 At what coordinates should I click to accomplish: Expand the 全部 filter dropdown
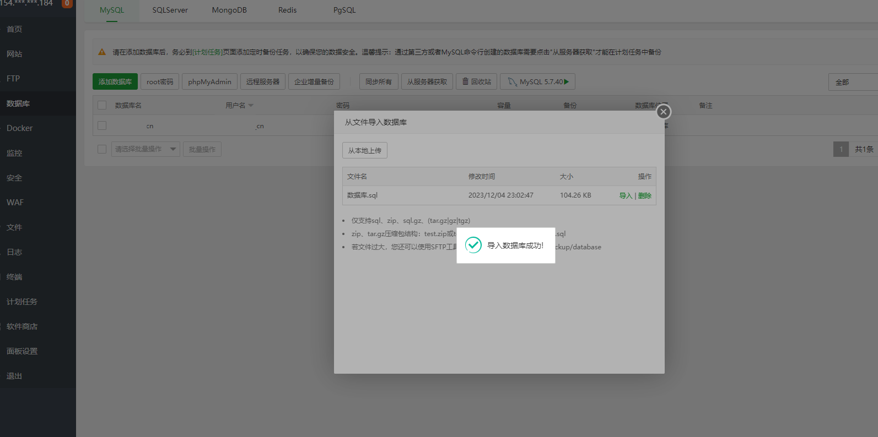[852, 82]
